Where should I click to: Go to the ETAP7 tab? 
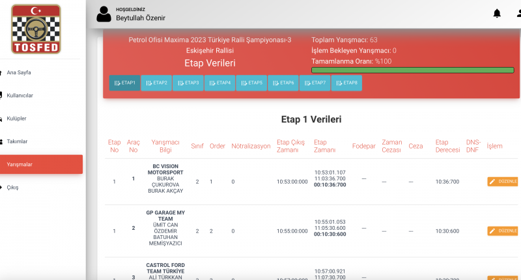(315, 83)
